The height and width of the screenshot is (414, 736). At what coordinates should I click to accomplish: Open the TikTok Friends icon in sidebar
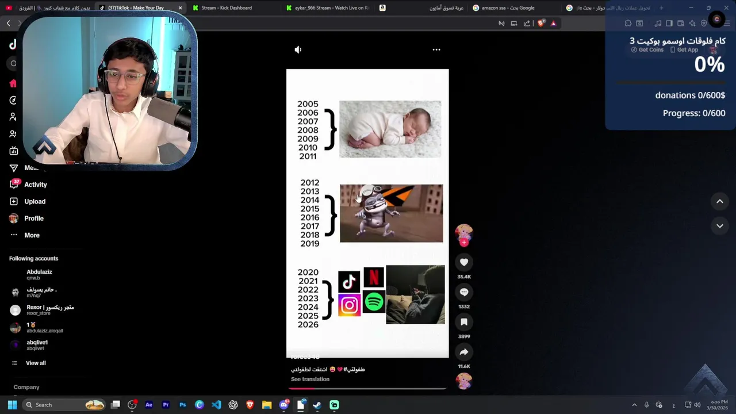coord(13,134)
